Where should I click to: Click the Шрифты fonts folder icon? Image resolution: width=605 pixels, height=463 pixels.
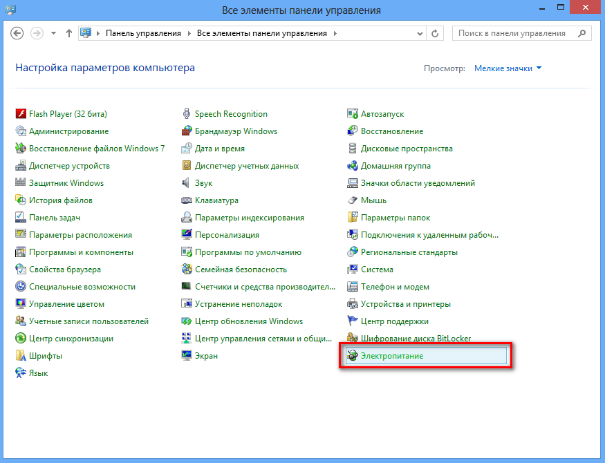(x=21, y=356)
